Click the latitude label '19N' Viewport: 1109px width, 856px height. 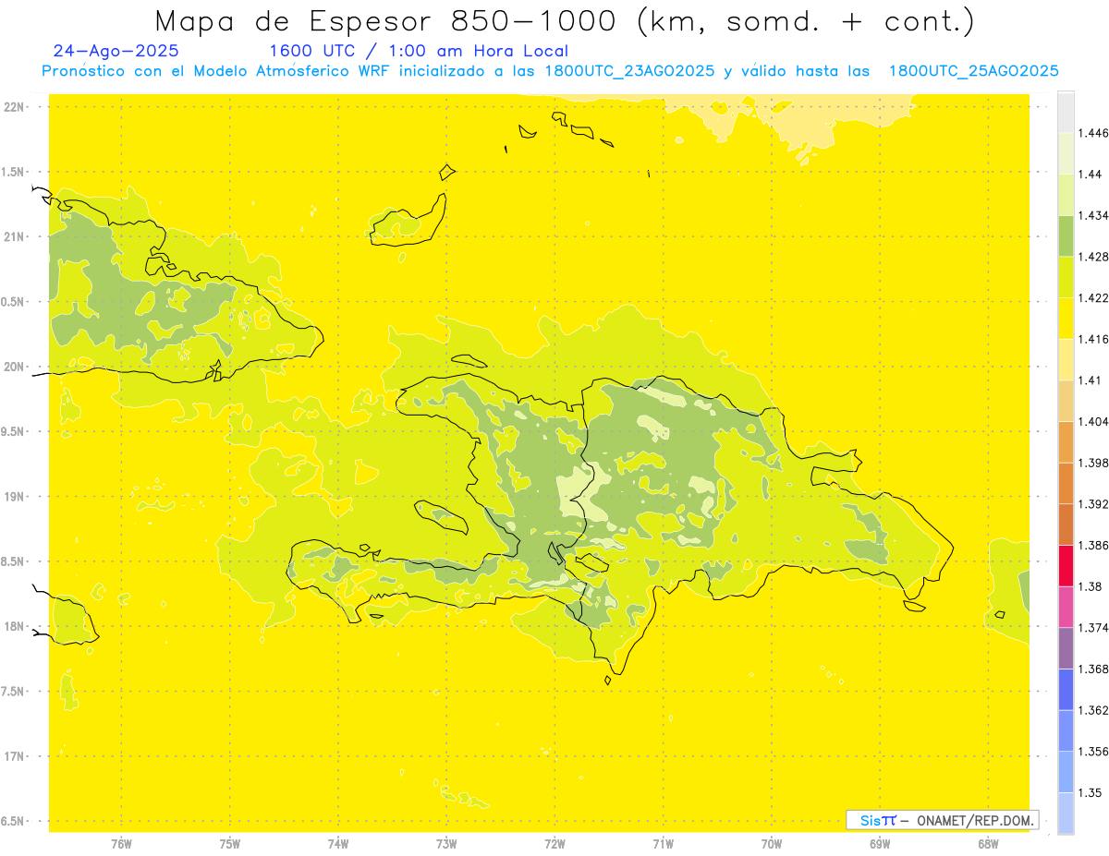(x=15, y=497)
